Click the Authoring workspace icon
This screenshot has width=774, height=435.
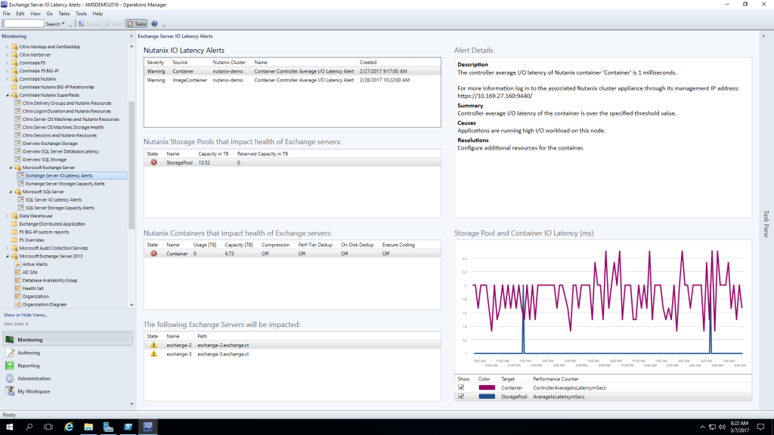coord(10,353)
